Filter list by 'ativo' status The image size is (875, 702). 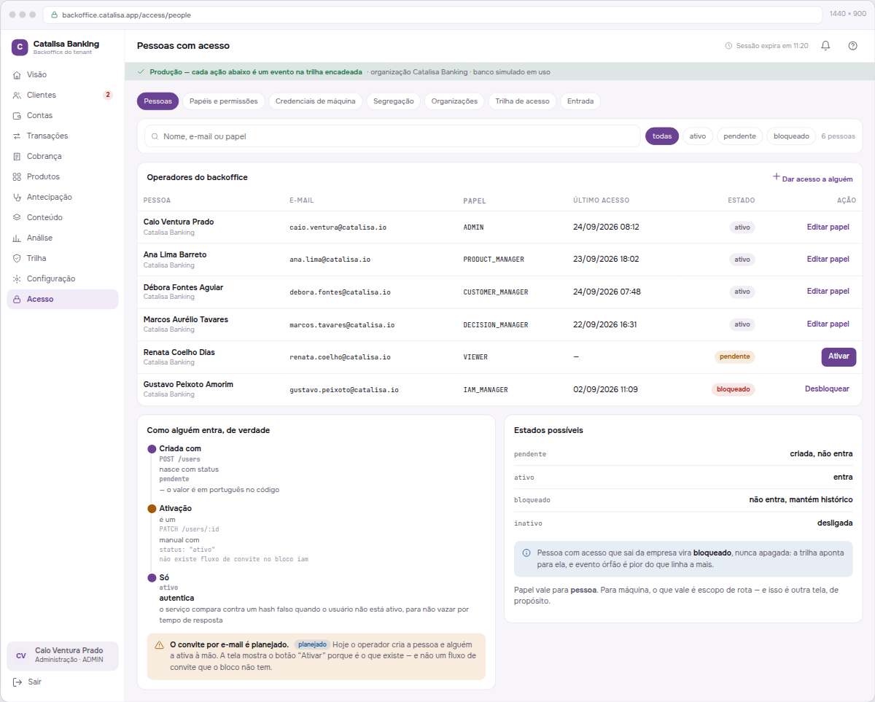pyautogui.click(x=698, y=136)
